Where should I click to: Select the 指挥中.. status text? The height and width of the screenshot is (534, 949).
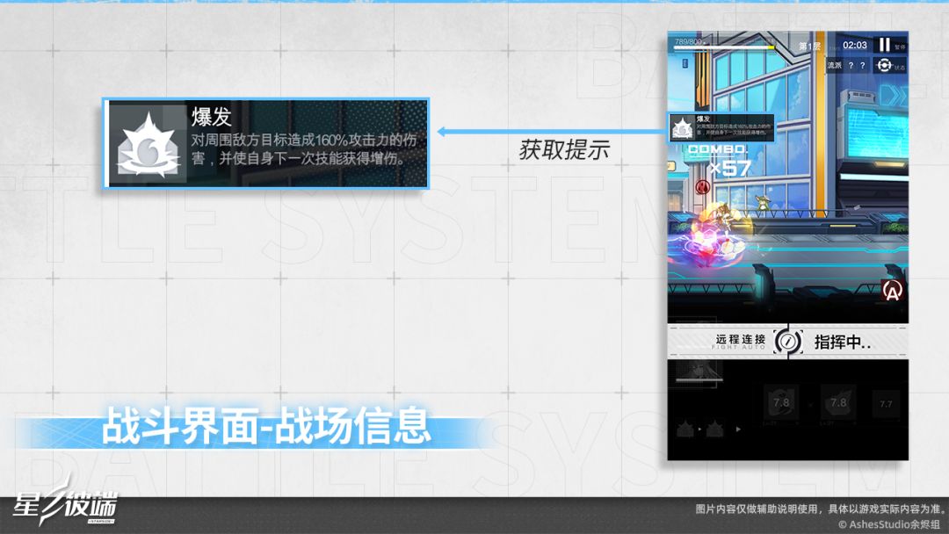(x=843, y=343)
